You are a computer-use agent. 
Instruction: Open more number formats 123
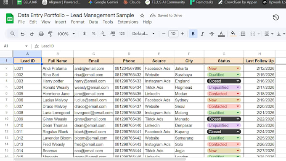pos(122,34)
